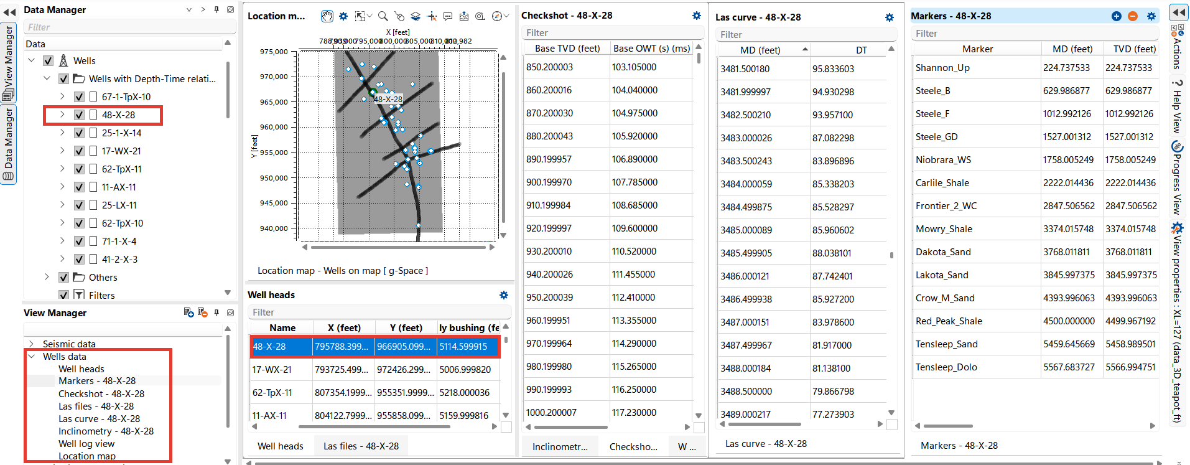1190x465 pixels.
Task: Click the annotation speech bubble icon
Action: 448,16
